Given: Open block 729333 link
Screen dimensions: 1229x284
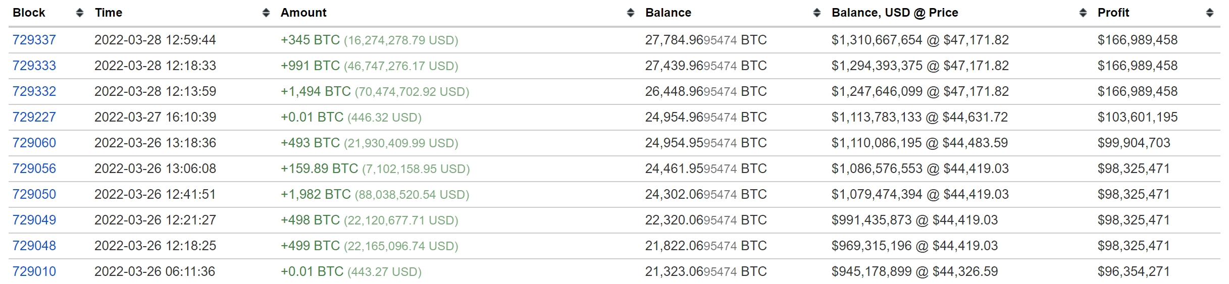Looking at the screenshot, I should tap(34, 66).
